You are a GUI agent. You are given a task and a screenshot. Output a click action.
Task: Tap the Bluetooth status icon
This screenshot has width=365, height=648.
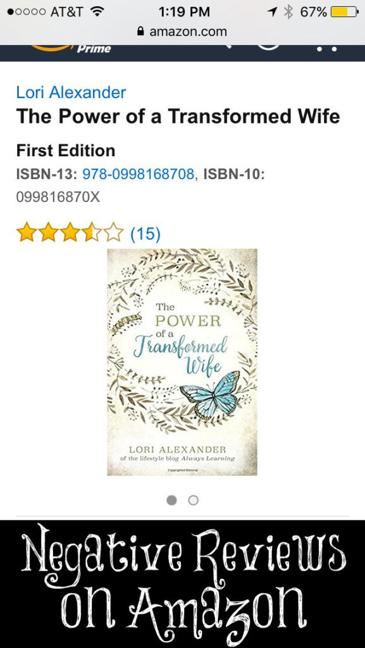pos(288,12)
